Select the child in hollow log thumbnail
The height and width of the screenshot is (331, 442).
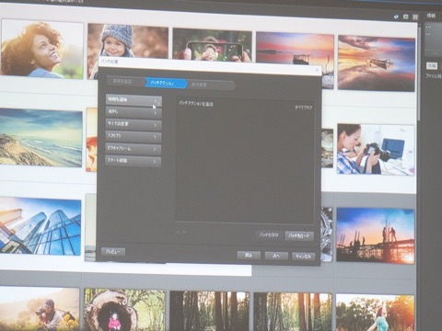pos(125,310)
